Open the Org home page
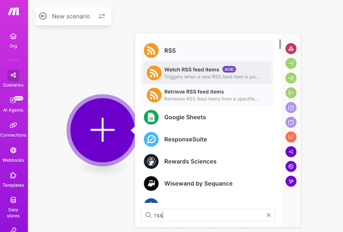343x232 pixels. click(x=13, y=40)
